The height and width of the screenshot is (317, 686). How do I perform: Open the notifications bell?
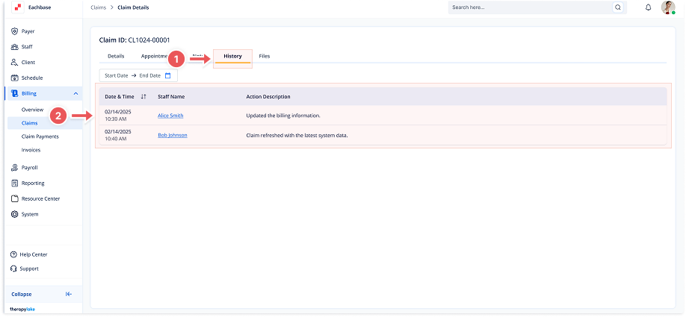click(649, 7)
